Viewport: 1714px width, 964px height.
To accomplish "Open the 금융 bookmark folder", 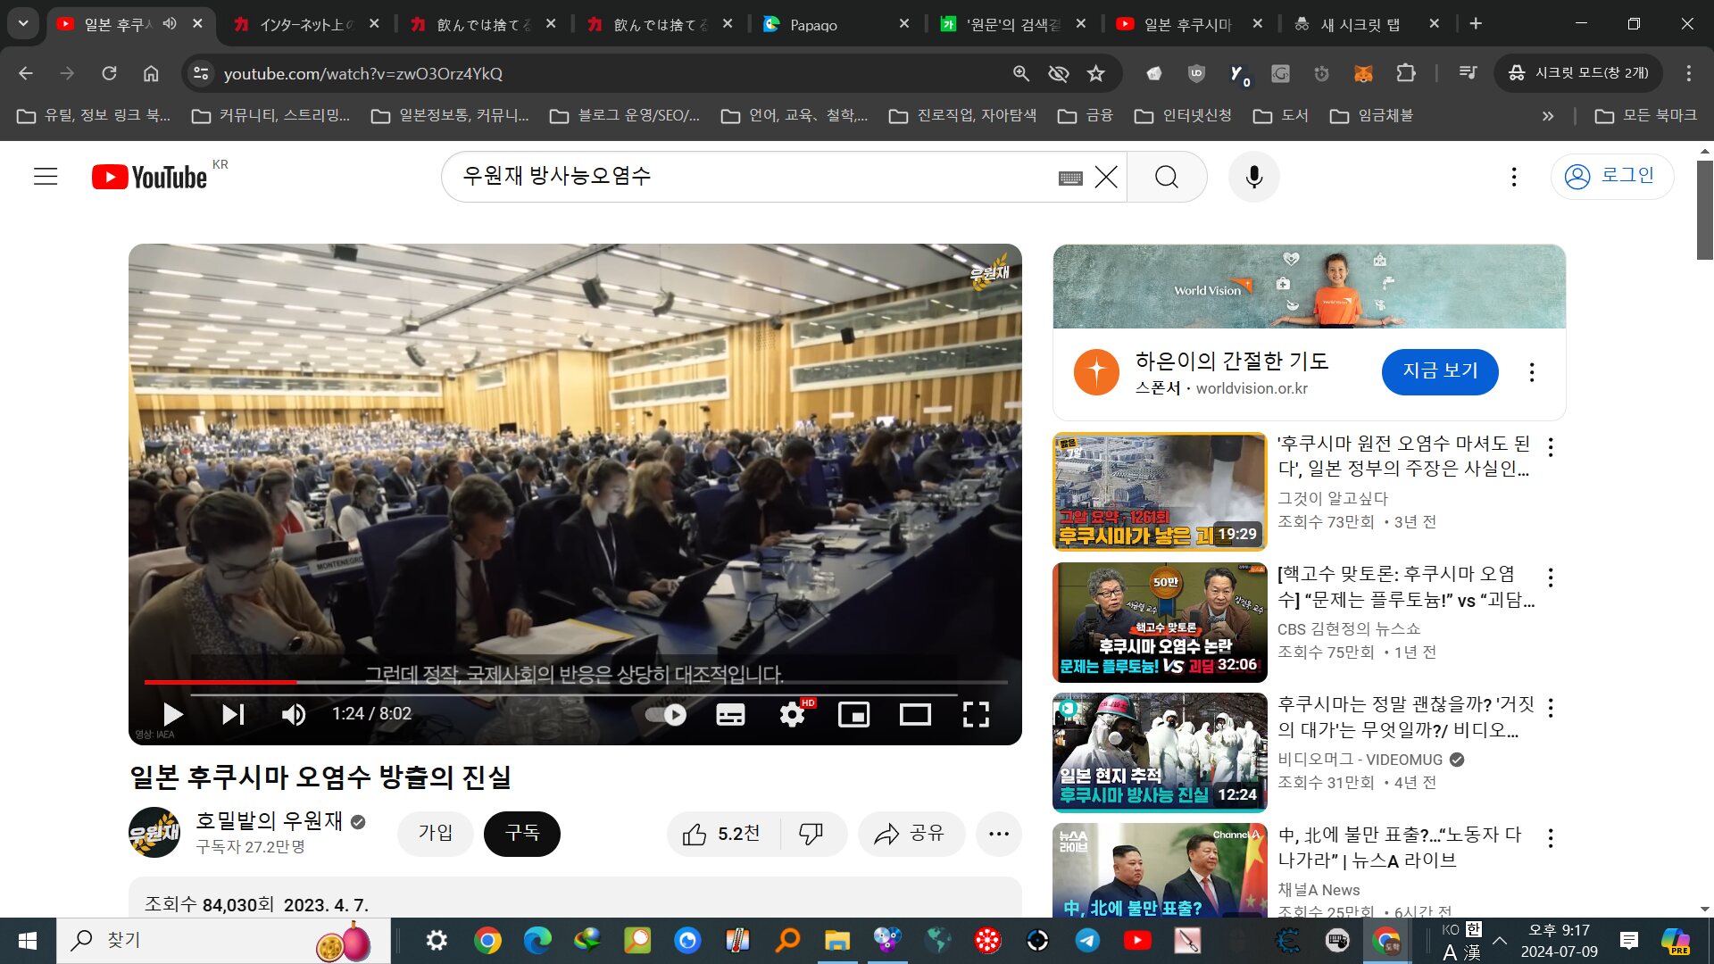I will 1086,116.
